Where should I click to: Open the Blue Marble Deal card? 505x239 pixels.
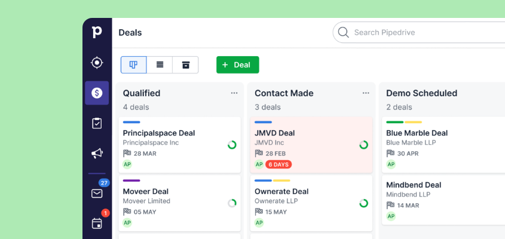click(443, 145)
